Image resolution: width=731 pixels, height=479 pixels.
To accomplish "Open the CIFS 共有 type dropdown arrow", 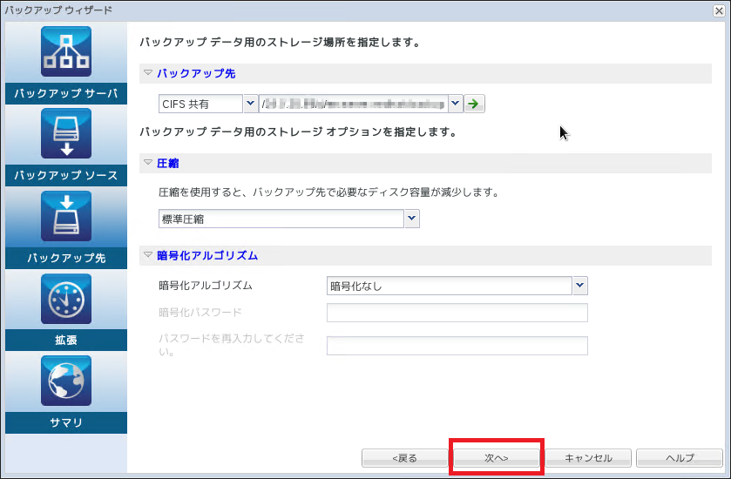I will [250, 104].
